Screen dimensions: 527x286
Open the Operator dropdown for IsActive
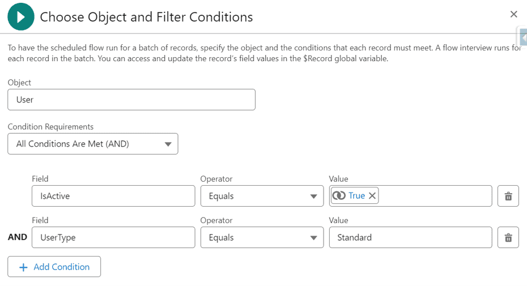(262, 196)
